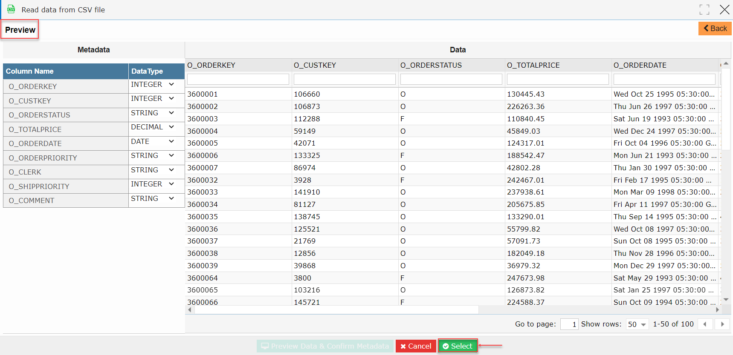Toggle fullscreen mode for the dialog
Viewport: 733px width, 355px height.
[704, 10]
